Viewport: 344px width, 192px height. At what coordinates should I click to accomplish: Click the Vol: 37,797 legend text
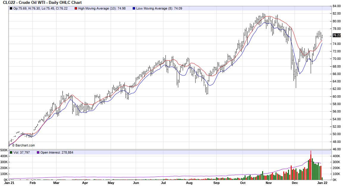(23, 152)
